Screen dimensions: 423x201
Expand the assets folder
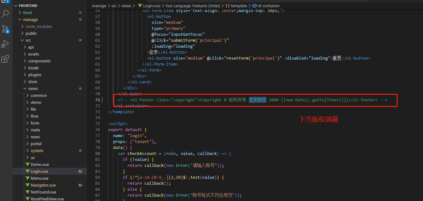tap(34, 54)
